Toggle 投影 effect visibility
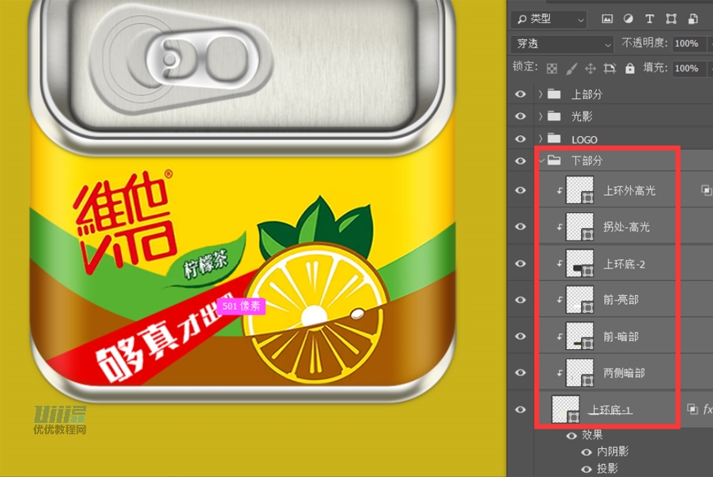Image resolution: width=713 pixels, height=477 pixels. coord(587,469)
